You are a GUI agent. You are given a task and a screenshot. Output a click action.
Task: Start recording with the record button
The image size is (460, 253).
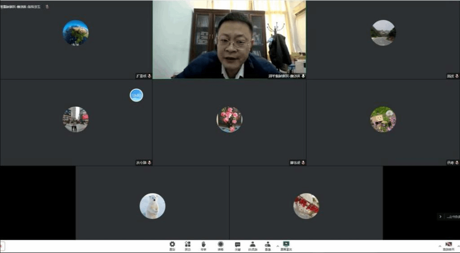tap(221, 245)
